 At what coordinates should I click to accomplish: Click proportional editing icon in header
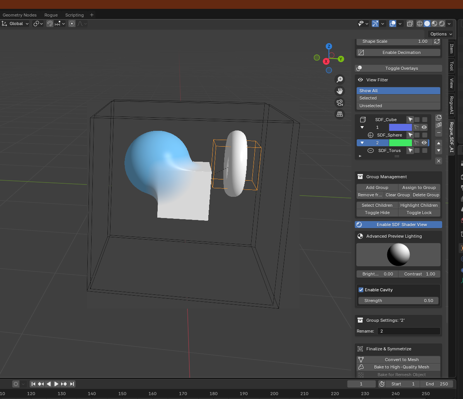pyautogui.click(x=72, y=24)
